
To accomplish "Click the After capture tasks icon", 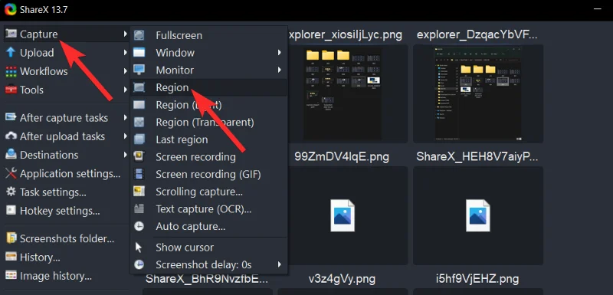I will point(11,117).
